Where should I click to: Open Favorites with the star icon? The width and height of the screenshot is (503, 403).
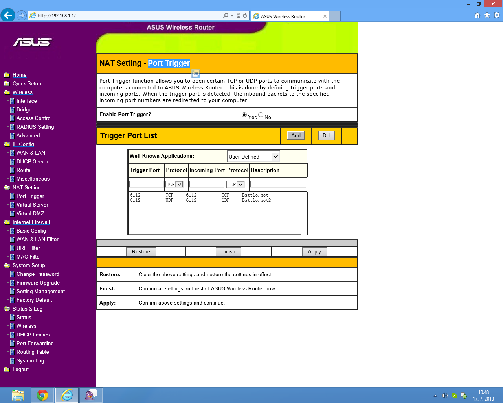point(487,15)
